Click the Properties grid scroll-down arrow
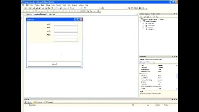 coord(177,89)
